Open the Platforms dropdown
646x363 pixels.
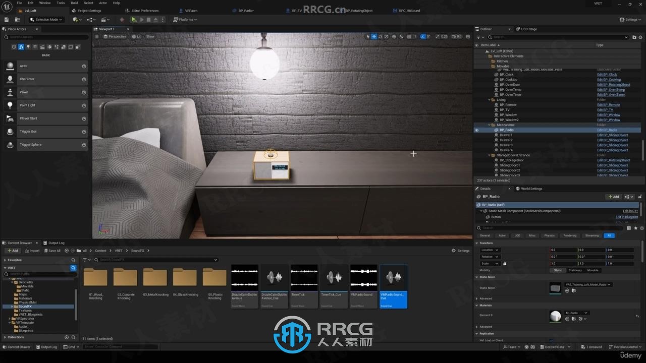pos(185,20)
